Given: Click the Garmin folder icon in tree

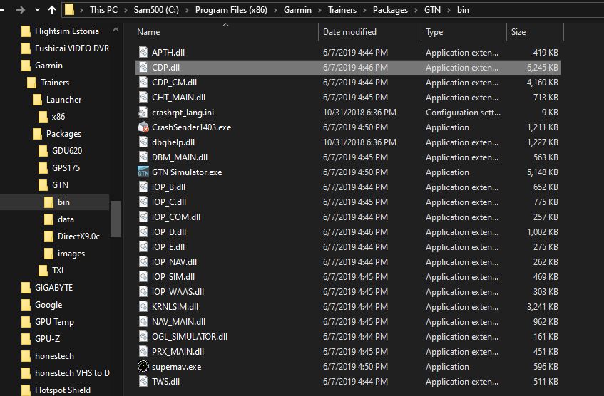Looking at the screenshot, I should coord(26,66).
